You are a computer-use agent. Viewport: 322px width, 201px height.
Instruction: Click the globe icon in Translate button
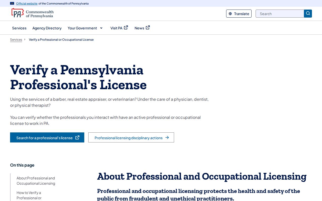point(230,14)
